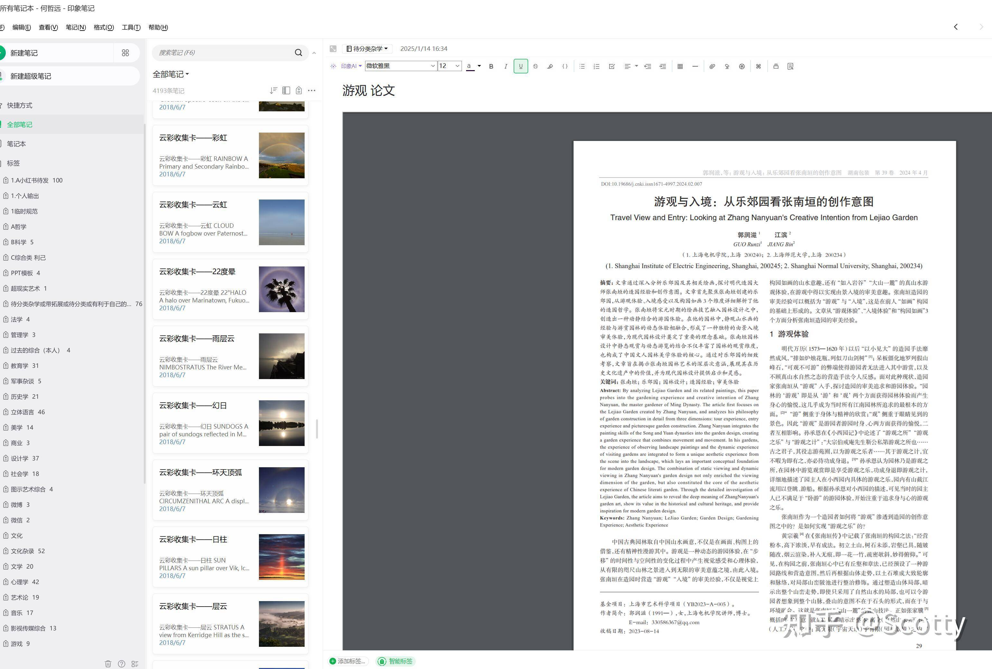Click into the 搜索笔记 search field
Screen dimensions: 992x669
coord(224,52)
